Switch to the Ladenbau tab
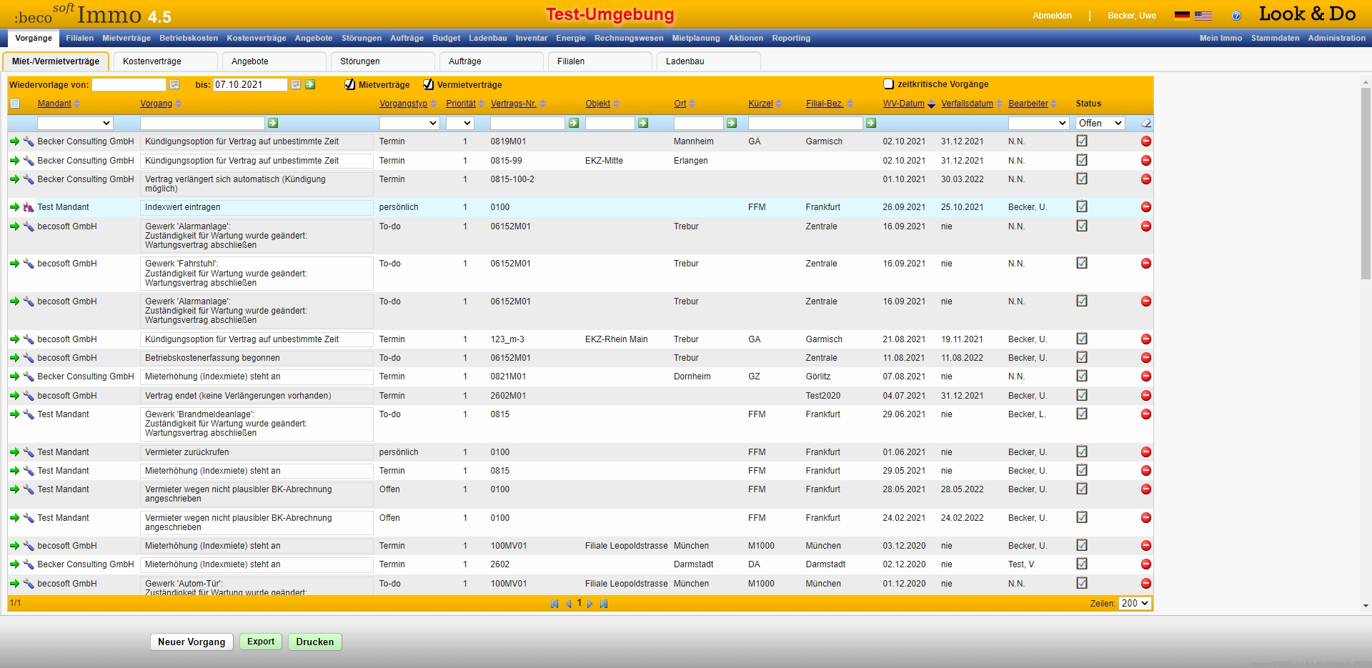 point(707,61)
